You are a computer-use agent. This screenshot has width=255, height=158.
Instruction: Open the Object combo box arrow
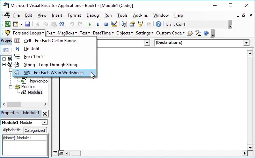[147, 43]
